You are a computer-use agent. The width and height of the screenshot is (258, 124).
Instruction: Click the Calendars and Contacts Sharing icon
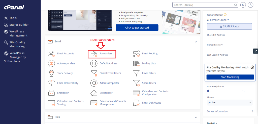[x=51, y=103]
